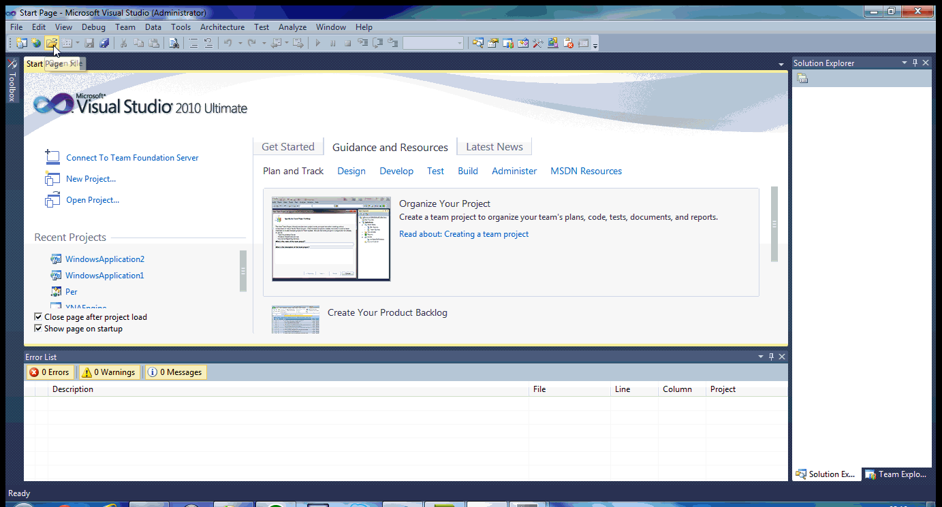Toggle auto-hide pin on Error List
This screenshot has width=942, height=507.
point(771,357)
